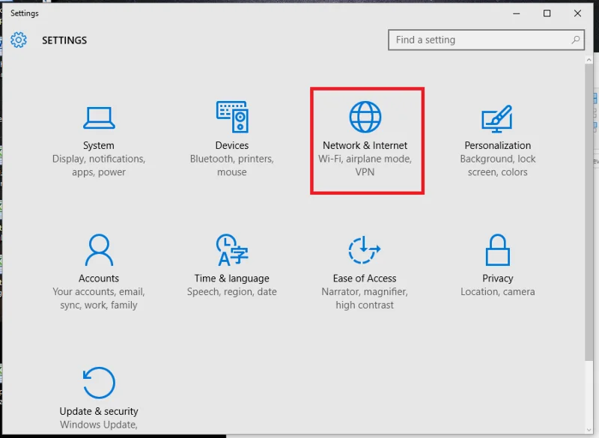Click "Windows Update," description text
Screen dimensions: 599x438
click(x=99, y=425)
